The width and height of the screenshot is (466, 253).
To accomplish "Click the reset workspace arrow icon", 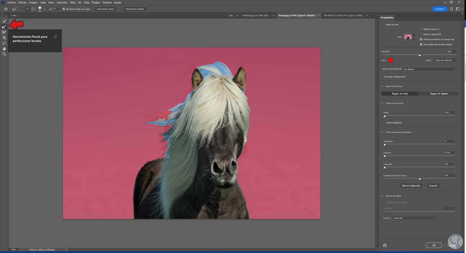I will point(385,245).
